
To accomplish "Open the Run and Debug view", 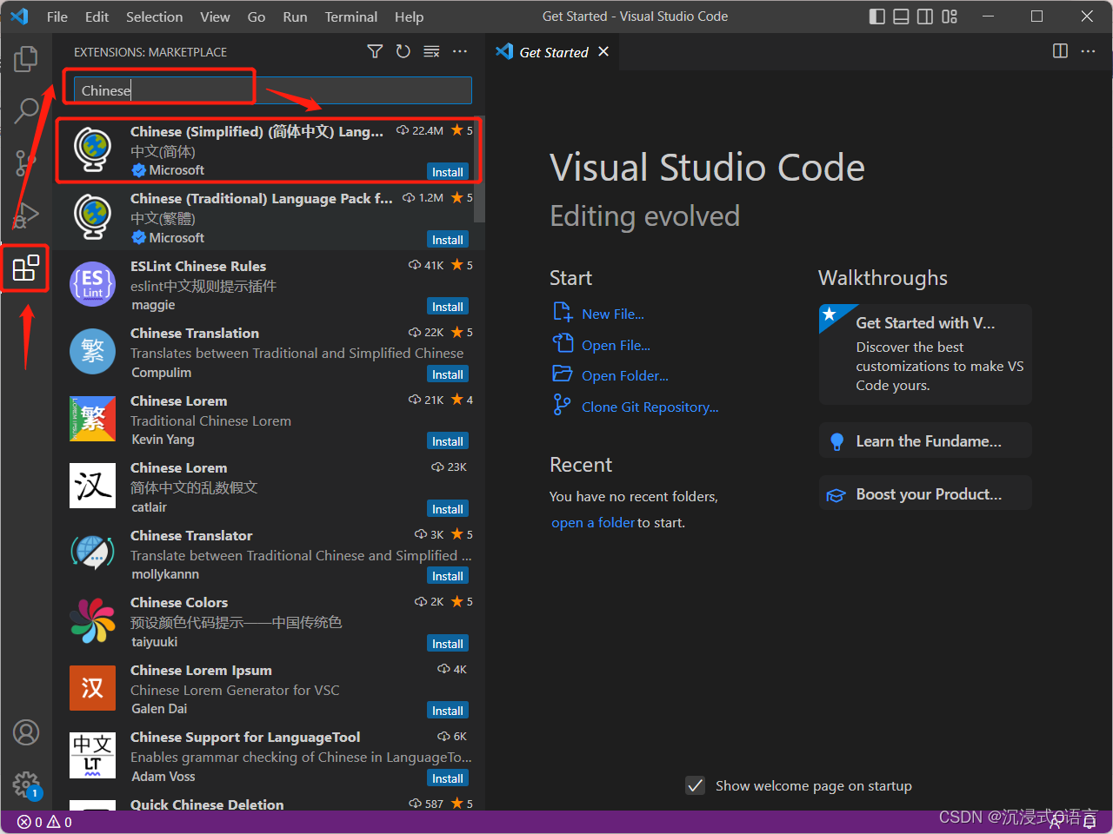I will point(26,215).
